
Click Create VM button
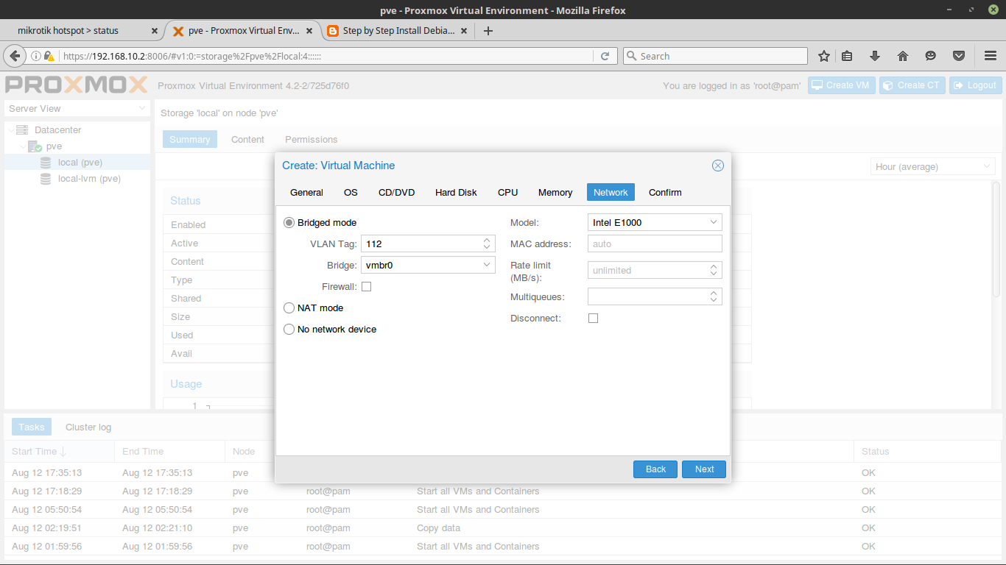[840, 85]
